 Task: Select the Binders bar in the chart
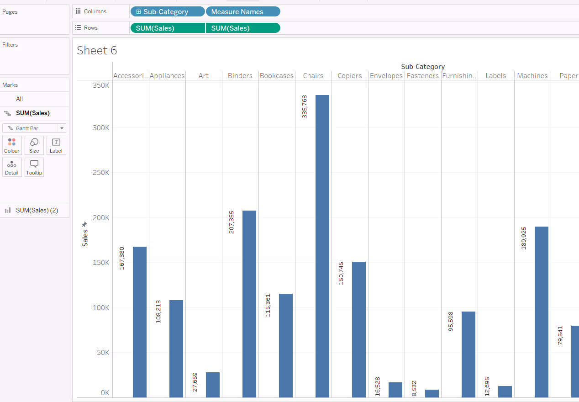pyautogui.click(x=249, y=304)
